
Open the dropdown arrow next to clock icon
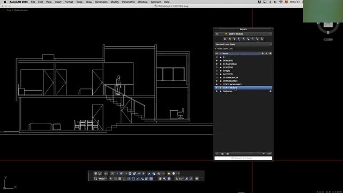coord(117,174)
